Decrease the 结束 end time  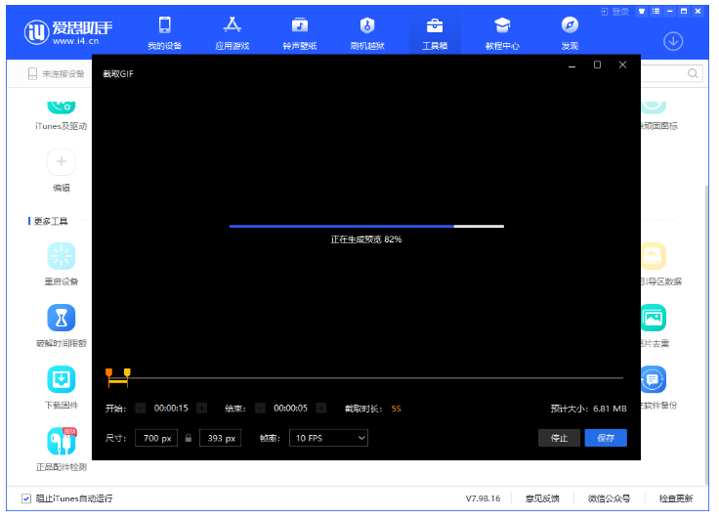point(260,408)
